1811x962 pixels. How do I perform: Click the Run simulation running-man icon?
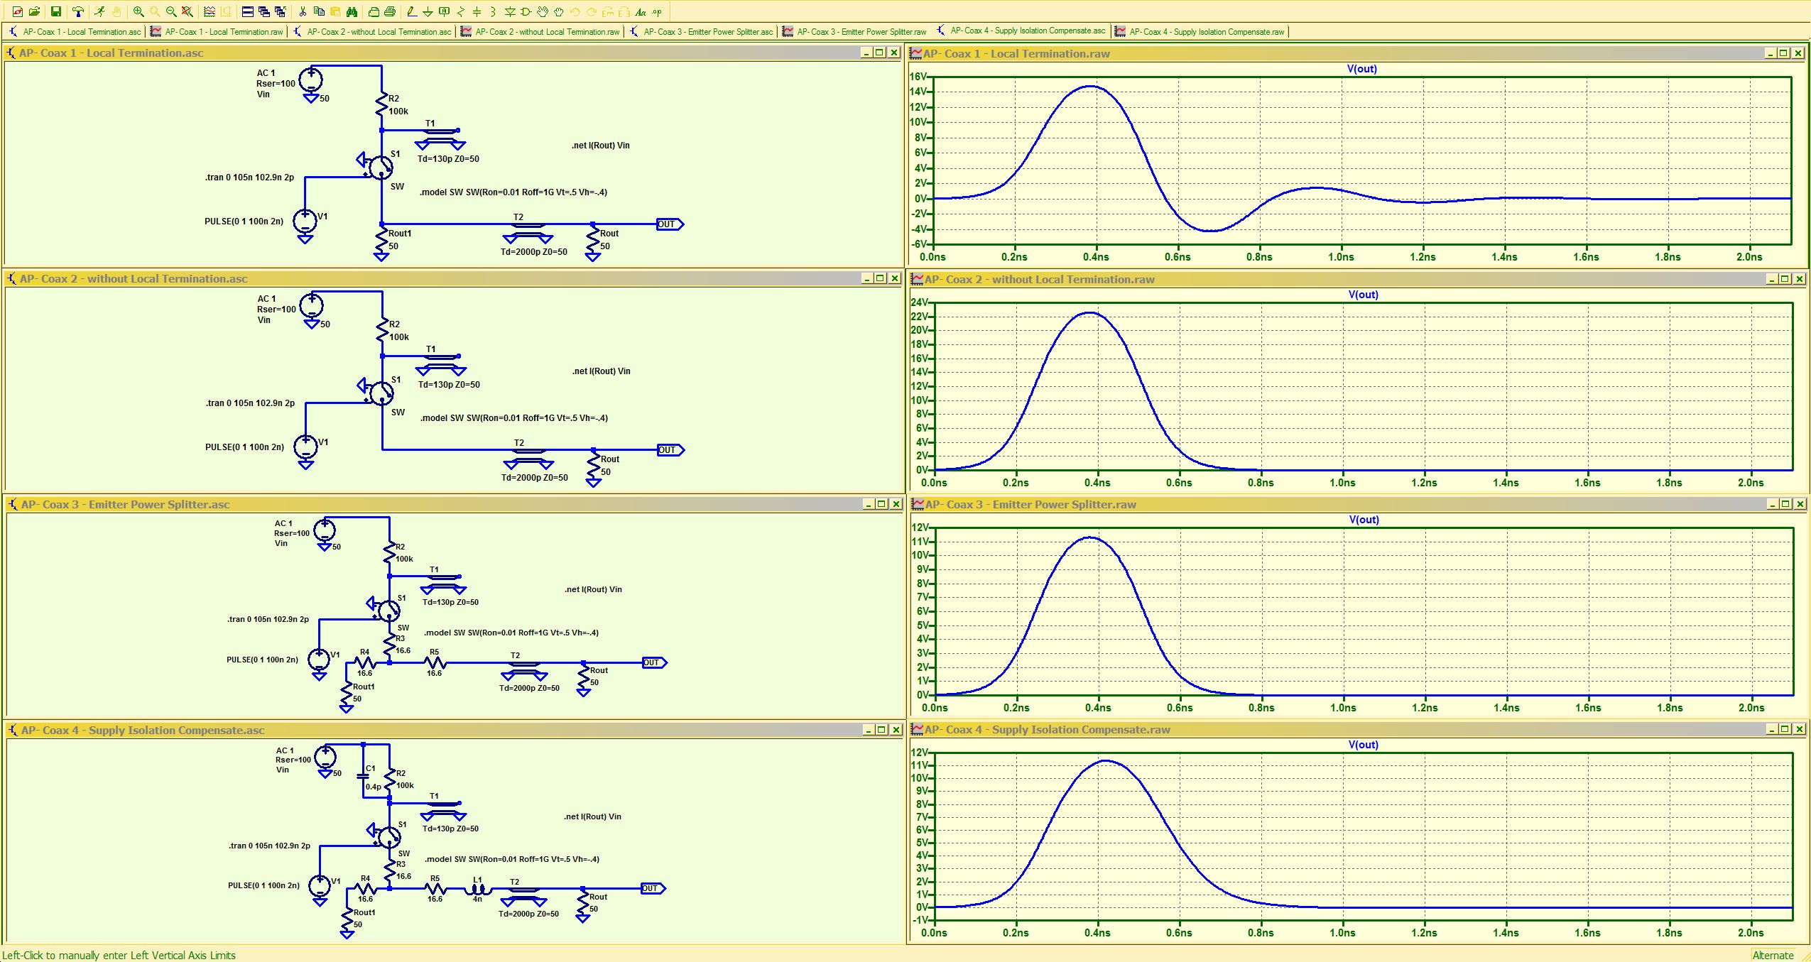(x=99, y=11)
